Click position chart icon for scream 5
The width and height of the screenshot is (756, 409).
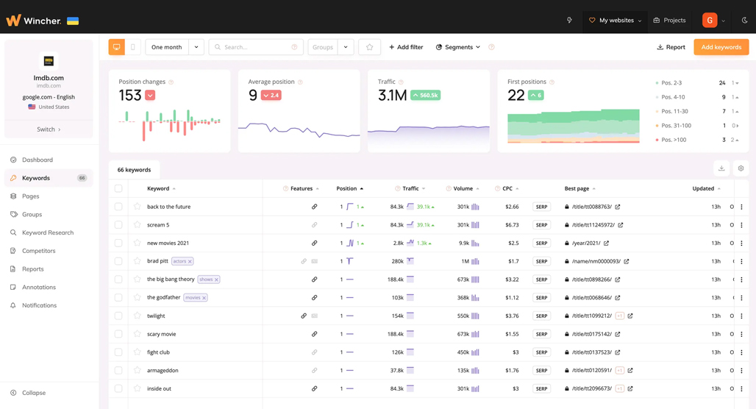point(350,225)
